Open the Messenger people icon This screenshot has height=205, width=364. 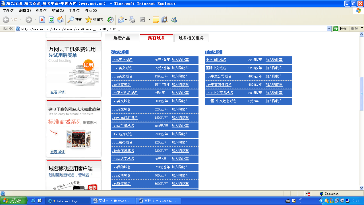[174, 20]
